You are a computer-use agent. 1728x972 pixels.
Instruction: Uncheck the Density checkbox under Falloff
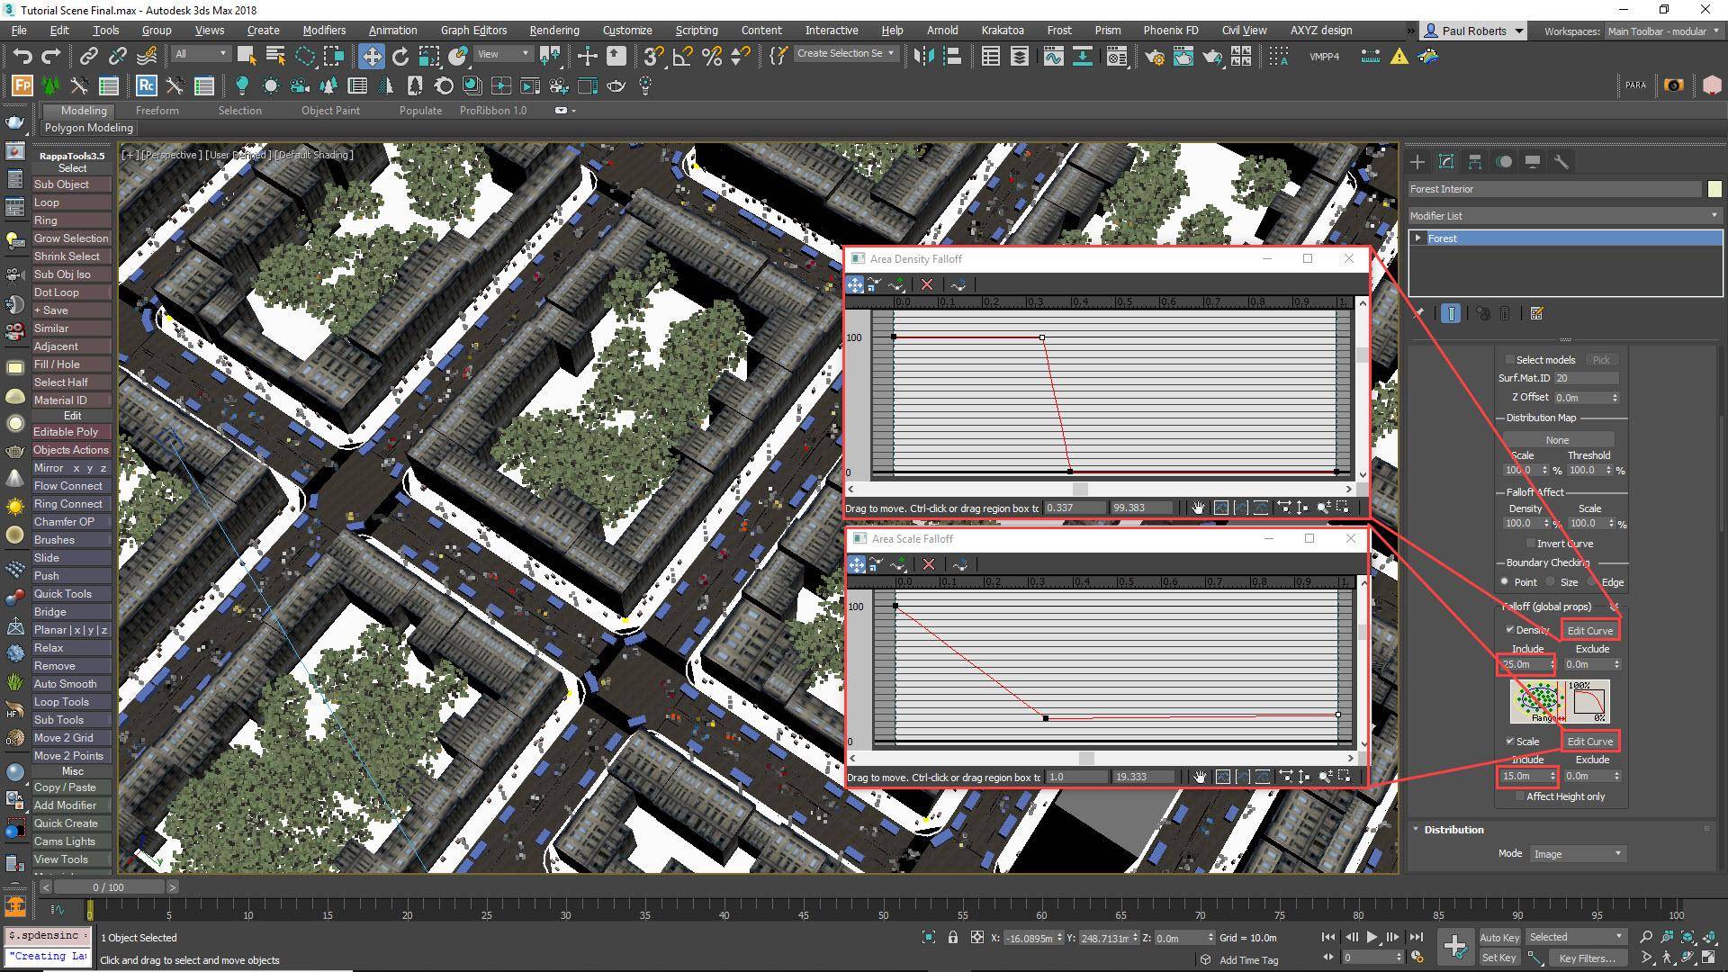click(1510, 630)
